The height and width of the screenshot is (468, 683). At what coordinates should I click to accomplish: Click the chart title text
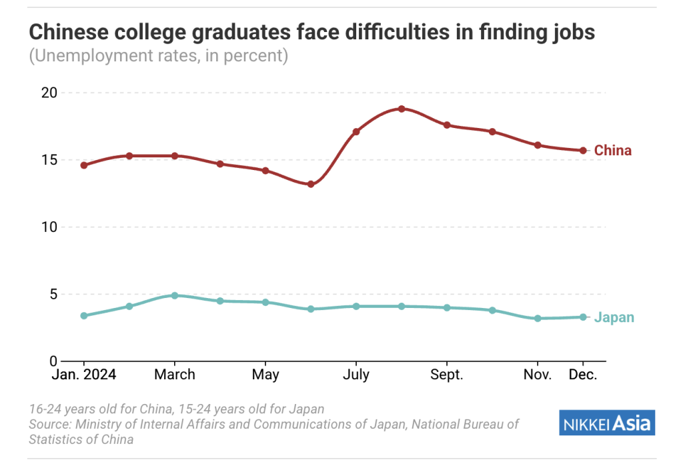pos(312,32)
